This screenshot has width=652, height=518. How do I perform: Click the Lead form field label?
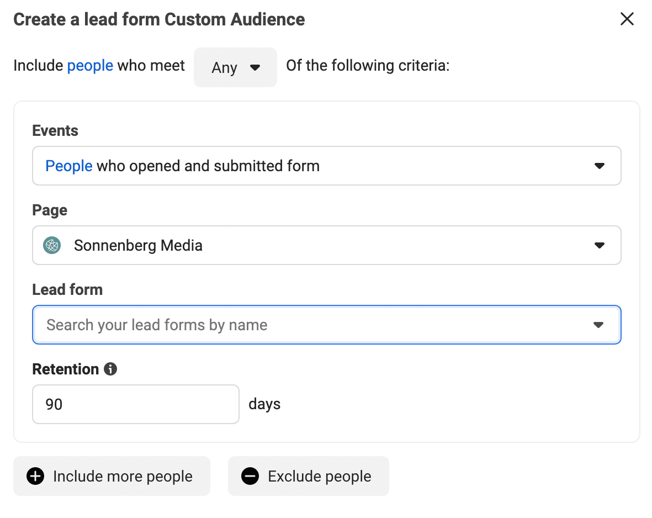[67, 289]
